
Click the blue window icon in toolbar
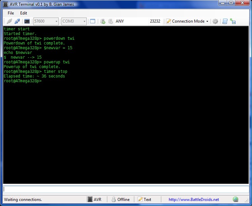coord(92,21)
